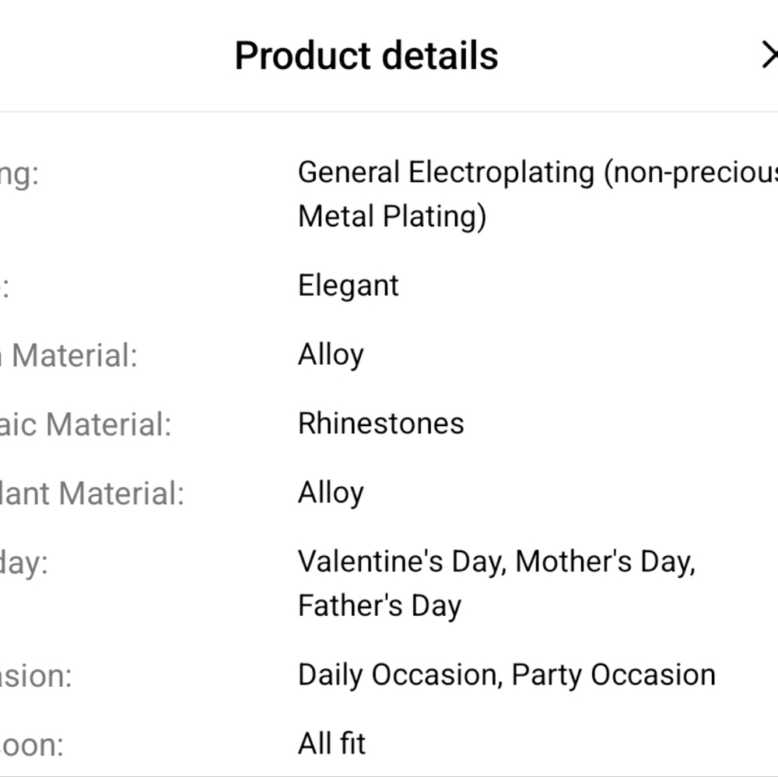Click the Father's Day holiday value
Viewport: 778px width, 777px height.
point(380,606)
